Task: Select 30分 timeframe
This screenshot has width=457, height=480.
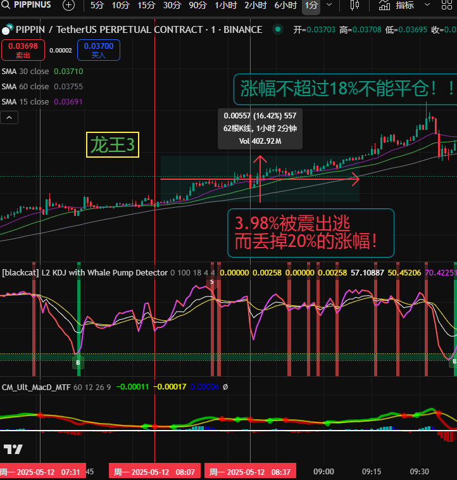Action: pyautogui.click(x=172, y=5)
